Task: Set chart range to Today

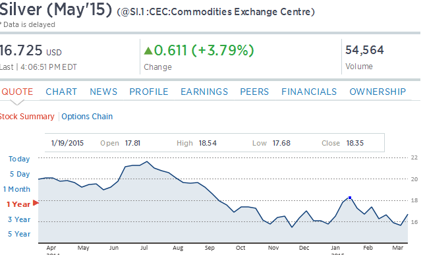Action: (x=19, y=159)
